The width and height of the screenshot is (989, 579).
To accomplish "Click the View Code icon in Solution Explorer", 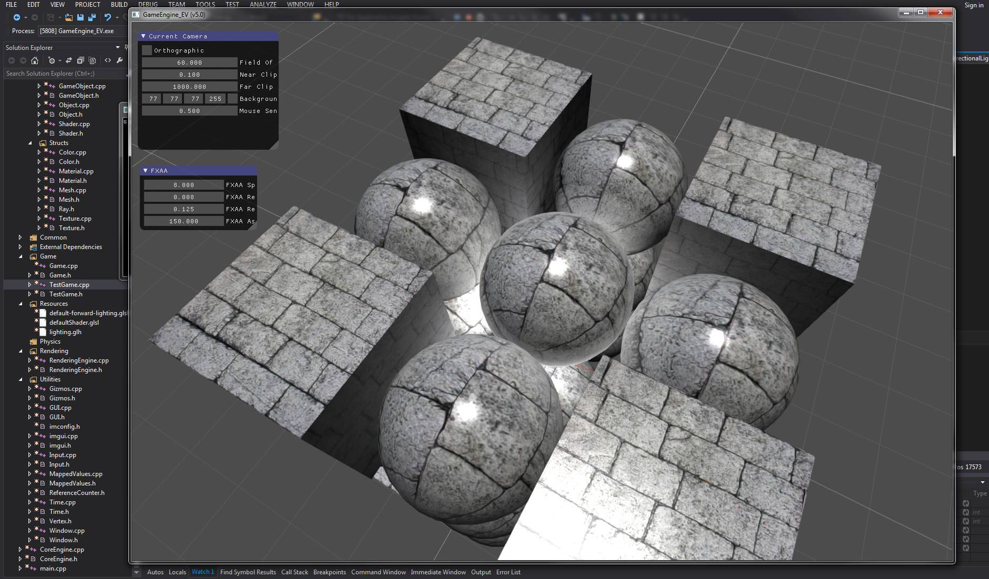I will [108, 60].
